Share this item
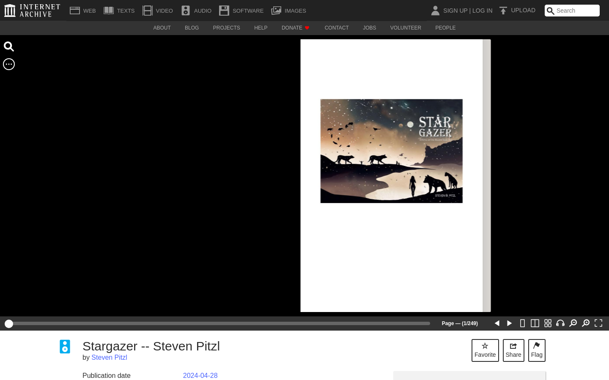 click(x=513, y=350)
